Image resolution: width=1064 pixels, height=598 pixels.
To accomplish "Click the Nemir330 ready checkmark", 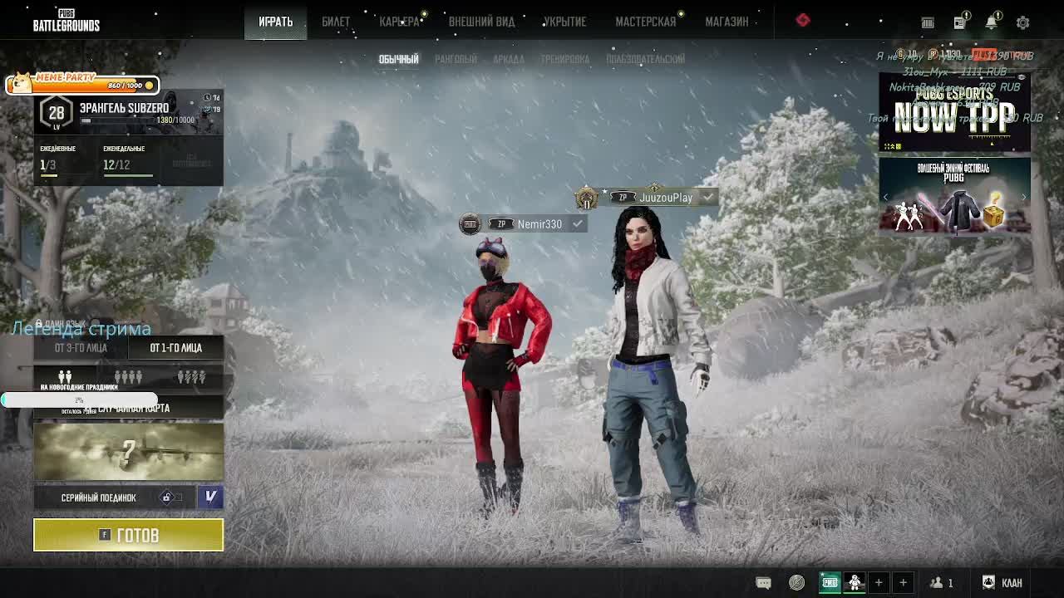I will tap(578, 223).
